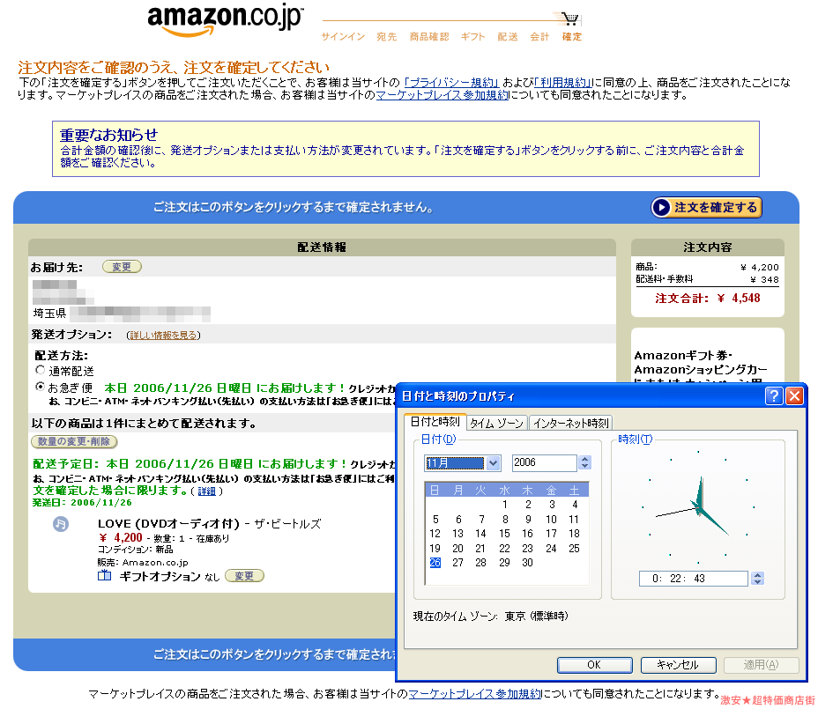The width and height of the screenshot is (818, 709).
Task: Select day 10 in the calendar
Action: [x=551, y=520]
